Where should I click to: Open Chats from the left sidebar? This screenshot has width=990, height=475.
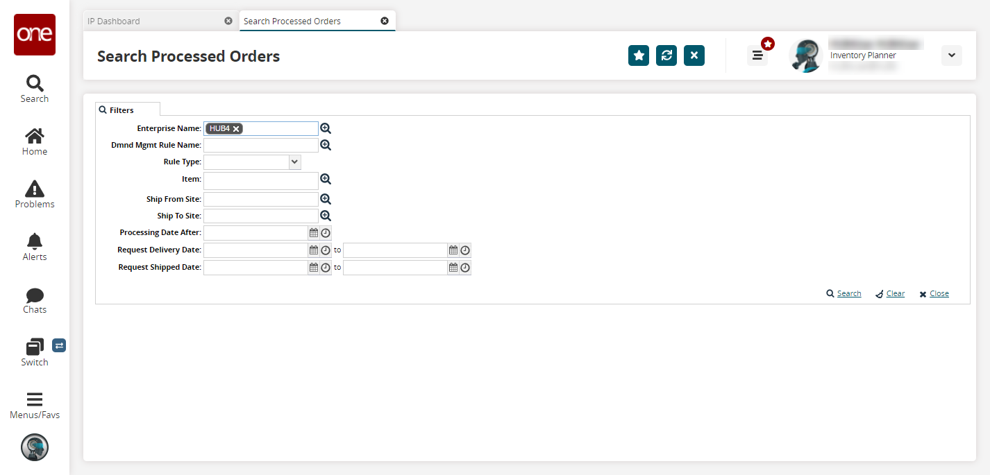pos(35,300)
